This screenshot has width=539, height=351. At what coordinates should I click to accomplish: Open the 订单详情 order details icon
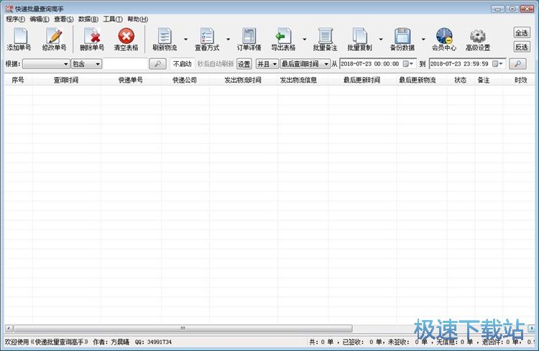click(x=249, y=36)
